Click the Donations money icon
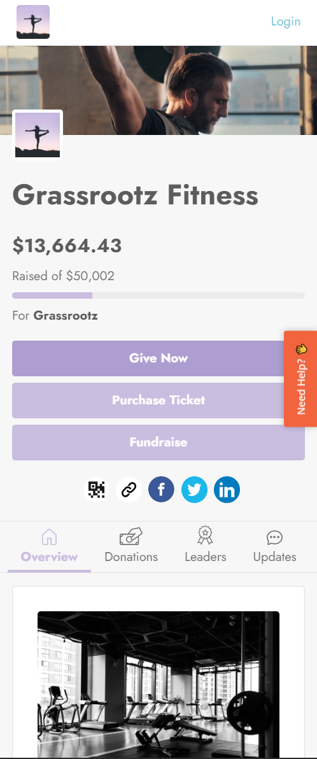Screen dimensions: 317x759 coord(130,536)
